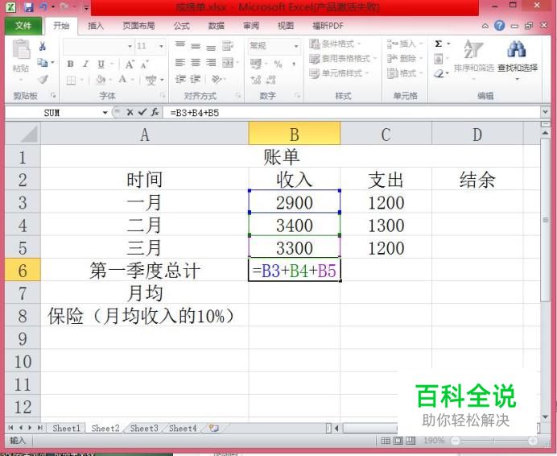Click the Increase Font Size icon
This screenshot has height=456, width=557.
[x=130, y=64]
